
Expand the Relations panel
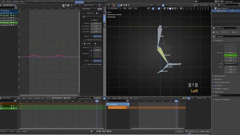tap(218, 79)
